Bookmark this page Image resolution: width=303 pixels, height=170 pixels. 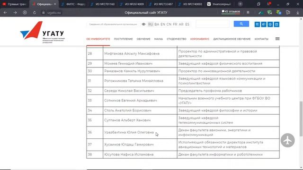point(248,13)
